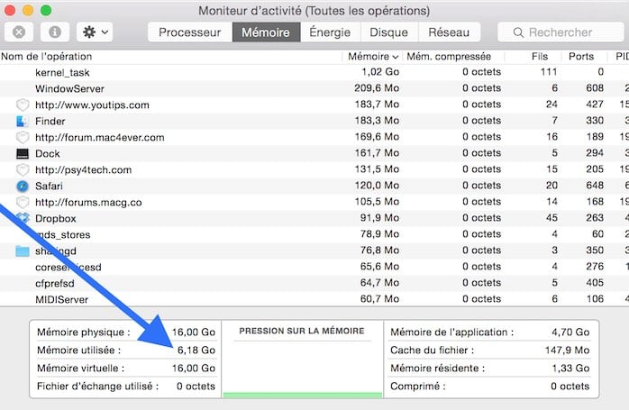The width and height of the screenshot is (629, 410).
Task: Click the Finder app icon
Action: click(22, 121)
